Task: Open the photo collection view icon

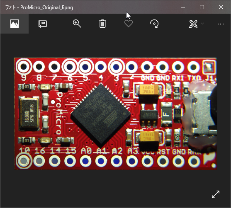Action: (15, 24)
